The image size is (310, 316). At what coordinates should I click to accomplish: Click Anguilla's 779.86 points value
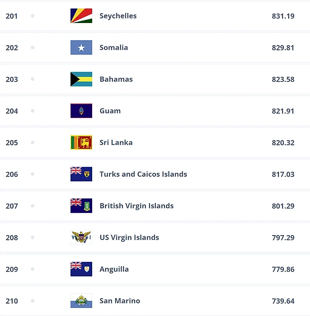pos(283,269)
